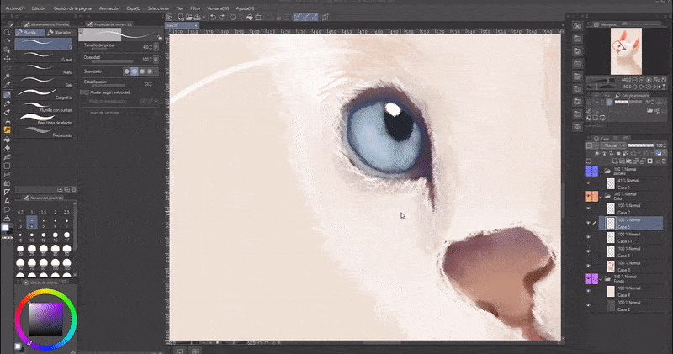Image resolution: width=673 pixels, height=354 pixels.
Task: Click the New raster layer icon
Action: tap(616, 161)
